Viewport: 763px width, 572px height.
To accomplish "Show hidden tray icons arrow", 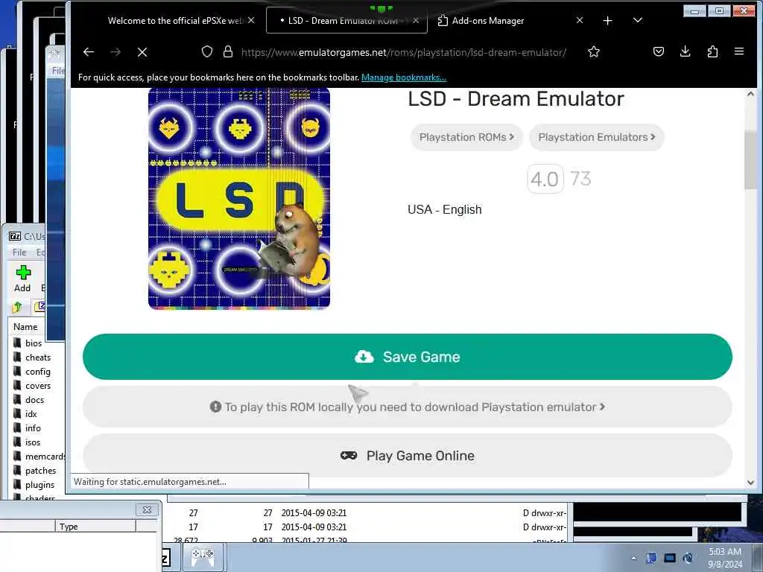I will click(633, 558).
